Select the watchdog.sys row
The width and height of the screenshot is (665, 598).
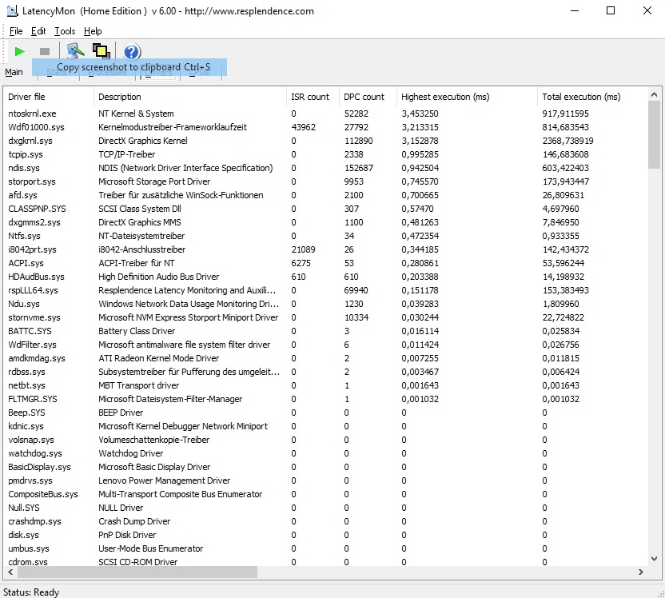click(326, 453)
